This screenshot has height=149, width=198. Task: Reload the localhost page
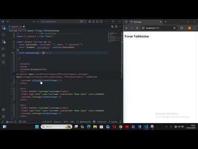pos(137,28)
